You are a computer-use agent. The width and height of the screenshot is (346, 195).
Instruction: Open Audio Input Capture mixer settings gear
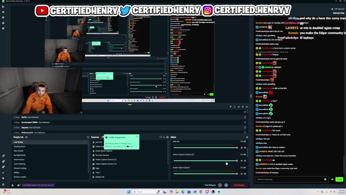pyautogui.click(x=245, y=174)
